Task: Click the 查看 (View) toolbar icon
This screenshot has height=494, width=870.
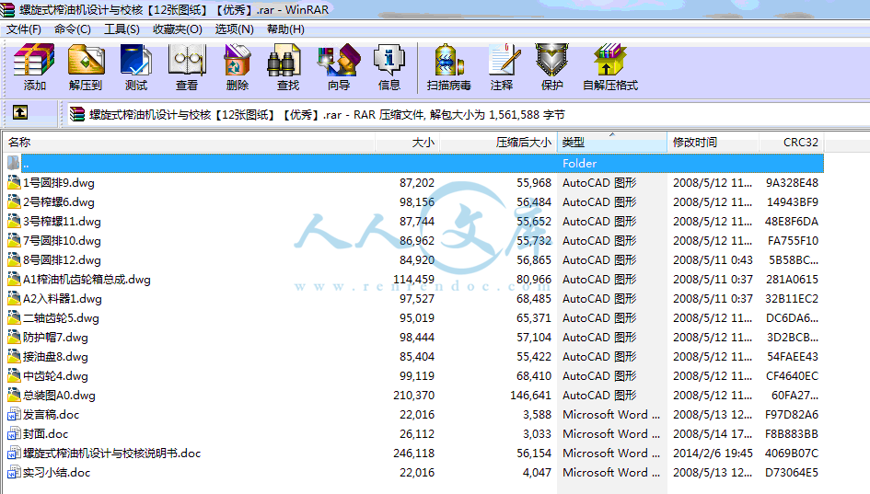Action: (x=187, y=61)
